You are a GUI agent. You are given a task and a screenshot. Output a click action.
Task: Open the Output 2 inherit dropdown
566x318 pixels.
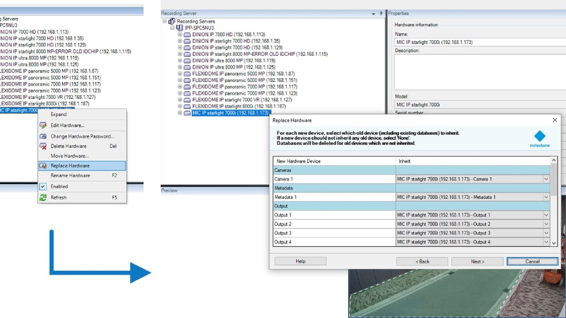pyautogui.click(x=546, y=224)
